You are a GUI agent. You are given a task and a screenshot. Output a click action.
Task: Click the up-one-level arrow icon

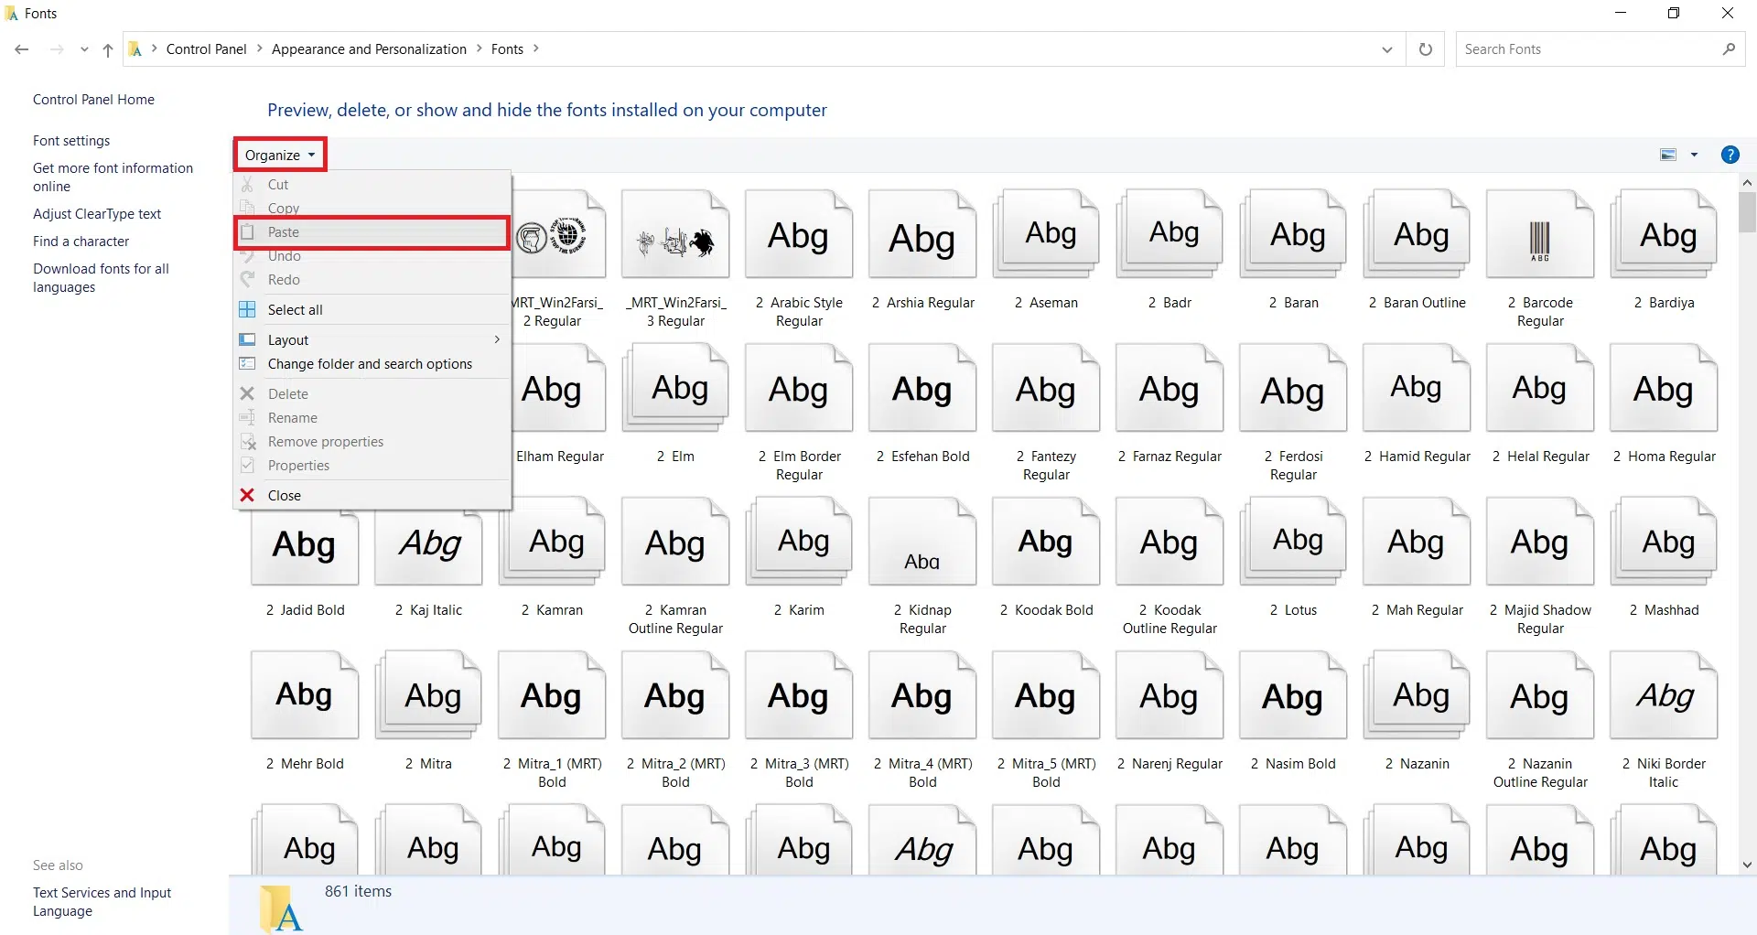(108, 49)
